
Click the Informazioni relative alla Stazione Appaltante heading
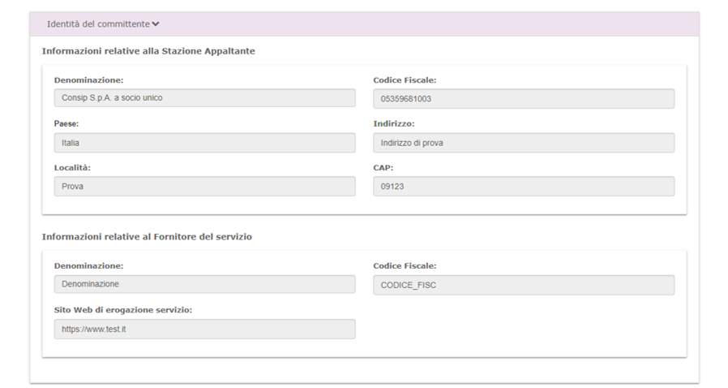(x=148, y=51)
